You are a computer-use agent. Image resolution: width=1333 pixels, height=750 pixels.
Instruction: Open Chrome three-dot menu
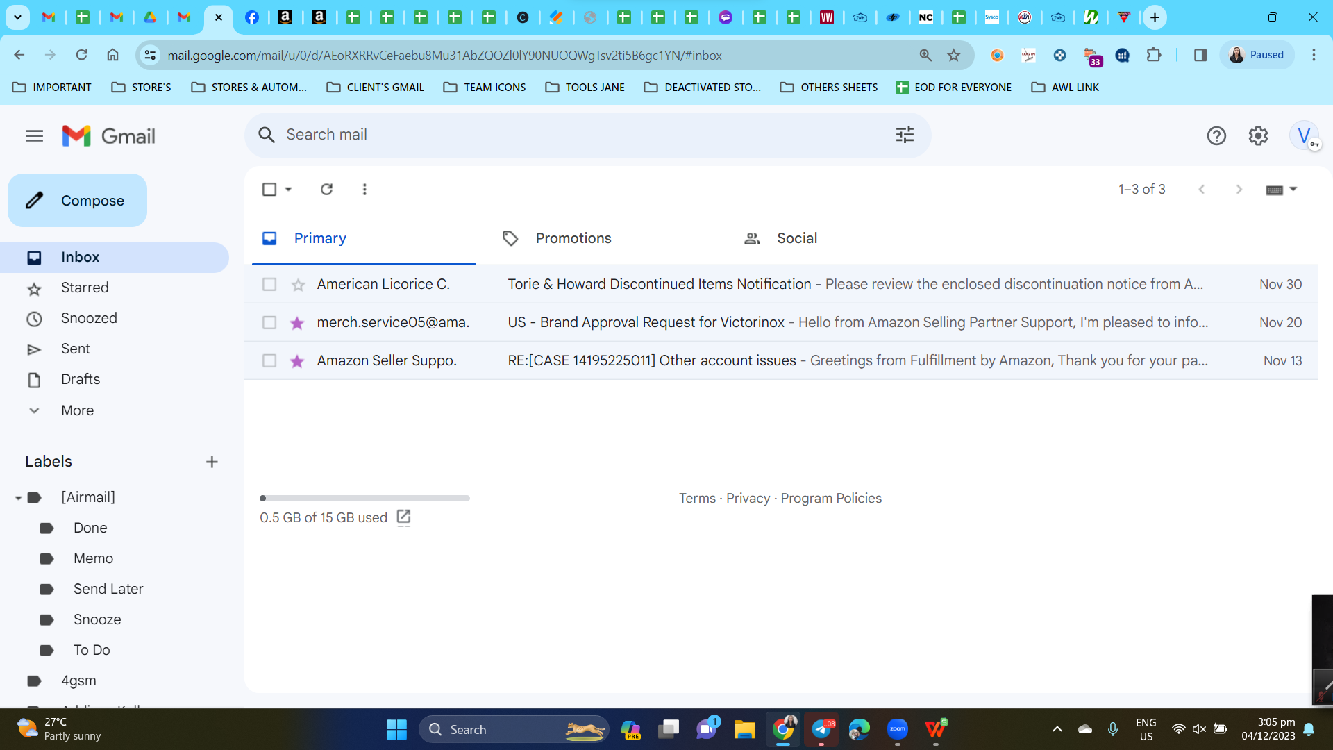click(1314, 55)
